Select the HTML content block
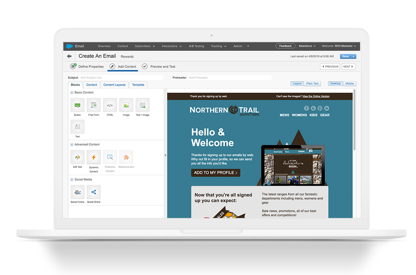The image size is (416, 275). 110,105
